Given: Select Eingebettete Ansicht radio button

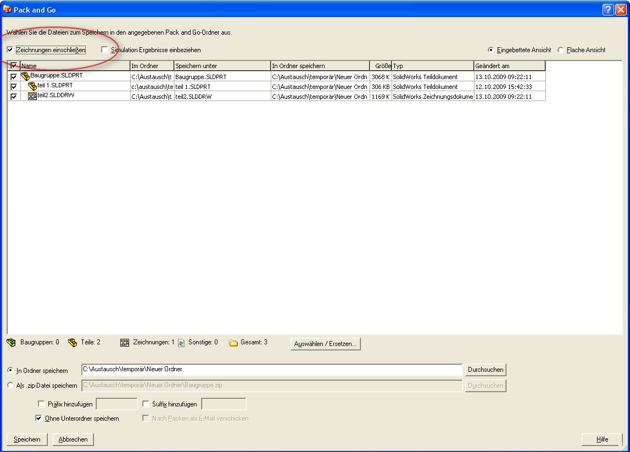Looking at the screenshot, I should 490,50.
